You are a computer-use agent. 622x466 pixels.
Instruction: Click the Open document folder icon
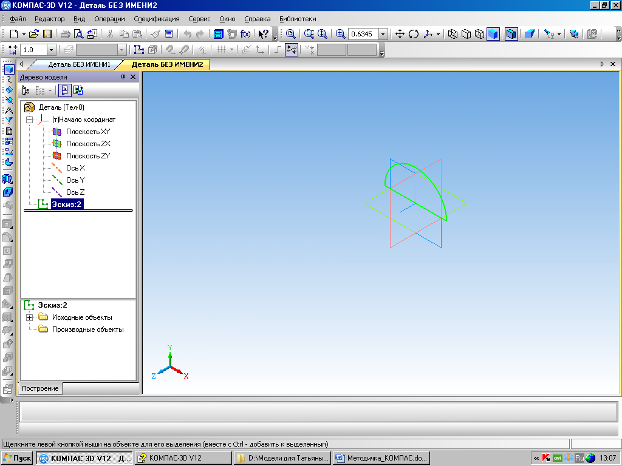click(x=34, y=34)
